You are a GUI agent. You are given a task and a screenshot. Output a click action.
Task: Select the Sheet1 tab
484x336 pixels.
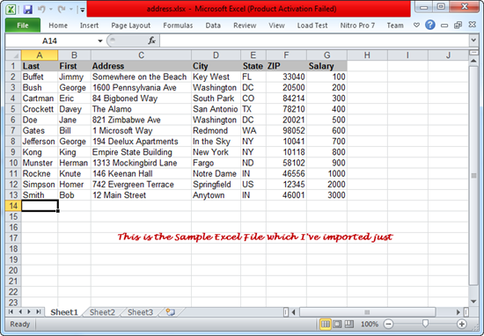64,312
